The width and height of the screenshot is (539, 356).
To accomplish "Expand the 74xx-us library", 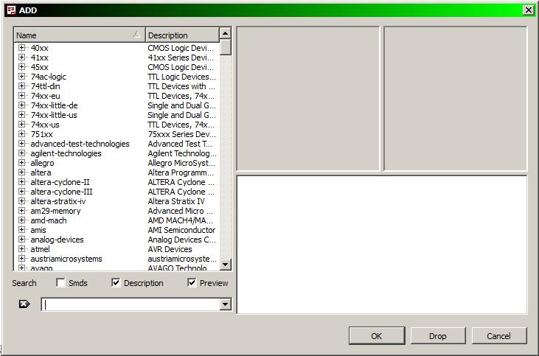I will [x=21, y=125].
